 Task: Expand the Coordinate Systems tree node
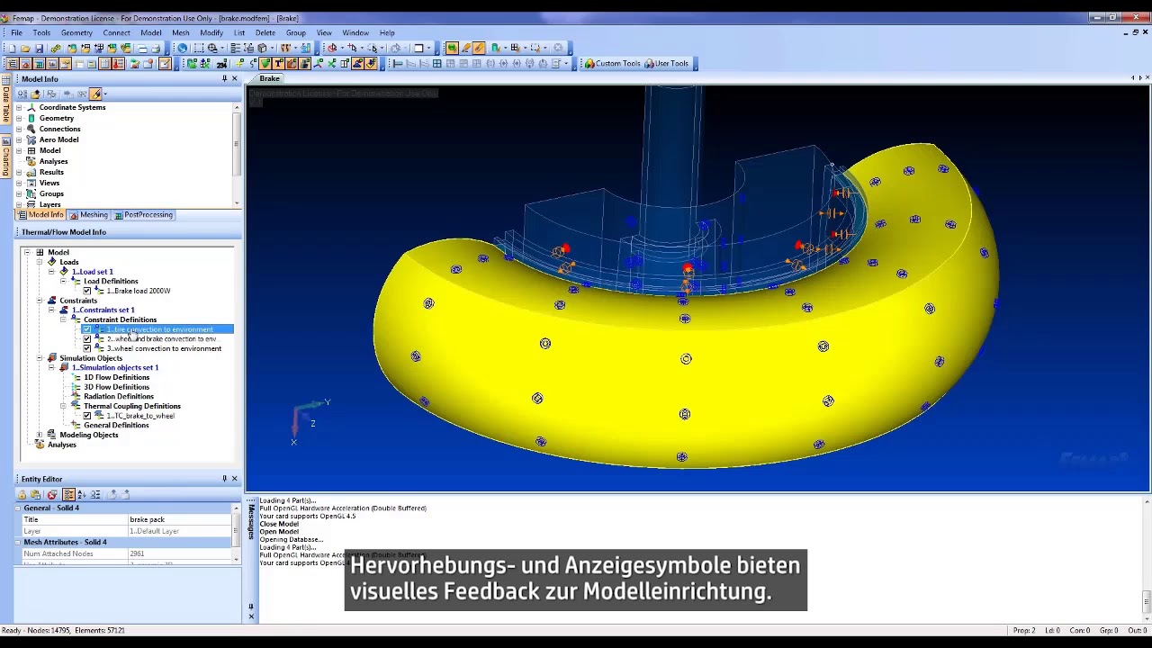[19, 107]
